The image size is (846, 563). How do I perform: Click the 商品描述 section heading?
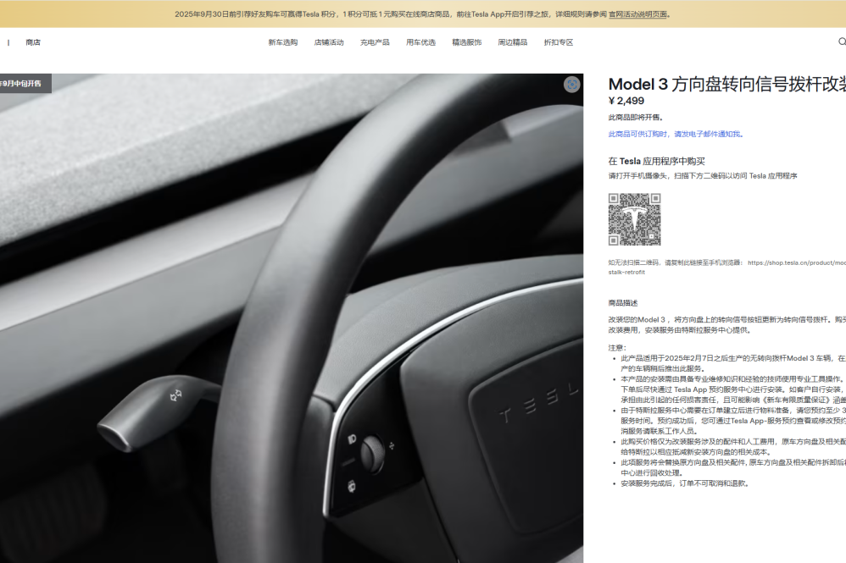(x=623, y=302)
